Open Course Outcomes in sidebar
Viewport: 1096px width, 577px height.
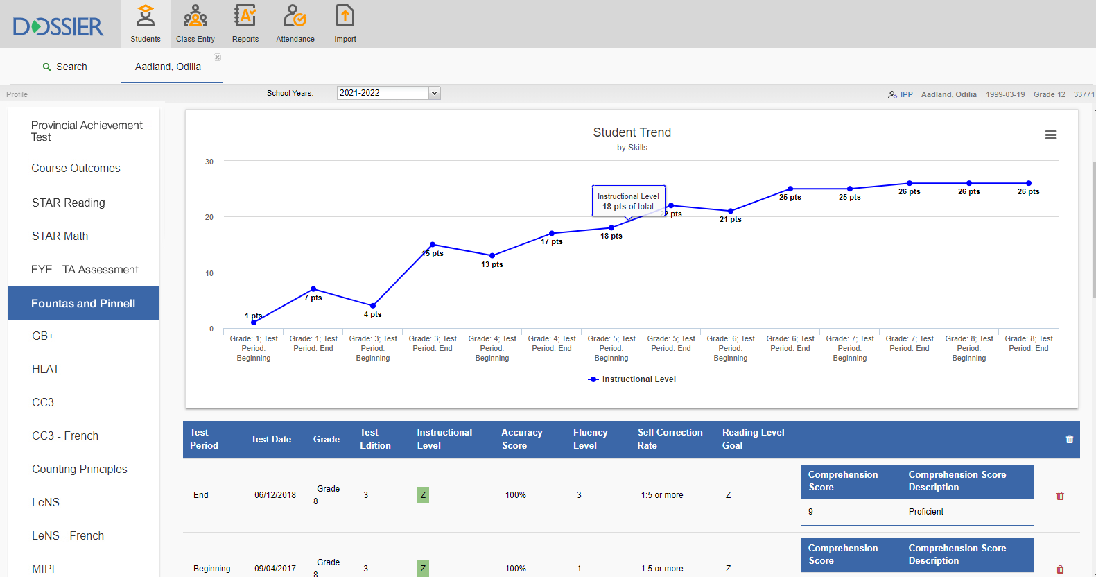tap(76, 168)
